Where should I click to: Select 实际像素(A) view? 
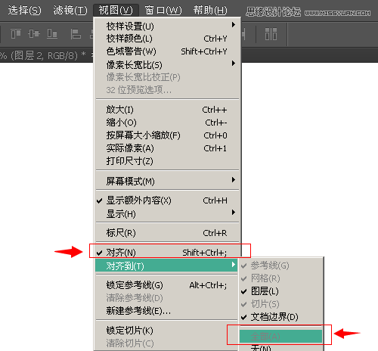click(166, 148)
